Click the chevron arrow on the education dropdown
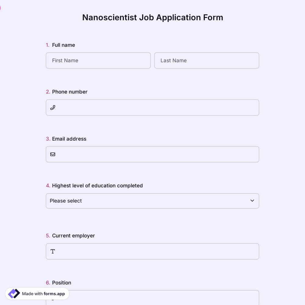Image resolution: width=305 pixels, height=305 pixels. tap(252, 201)
